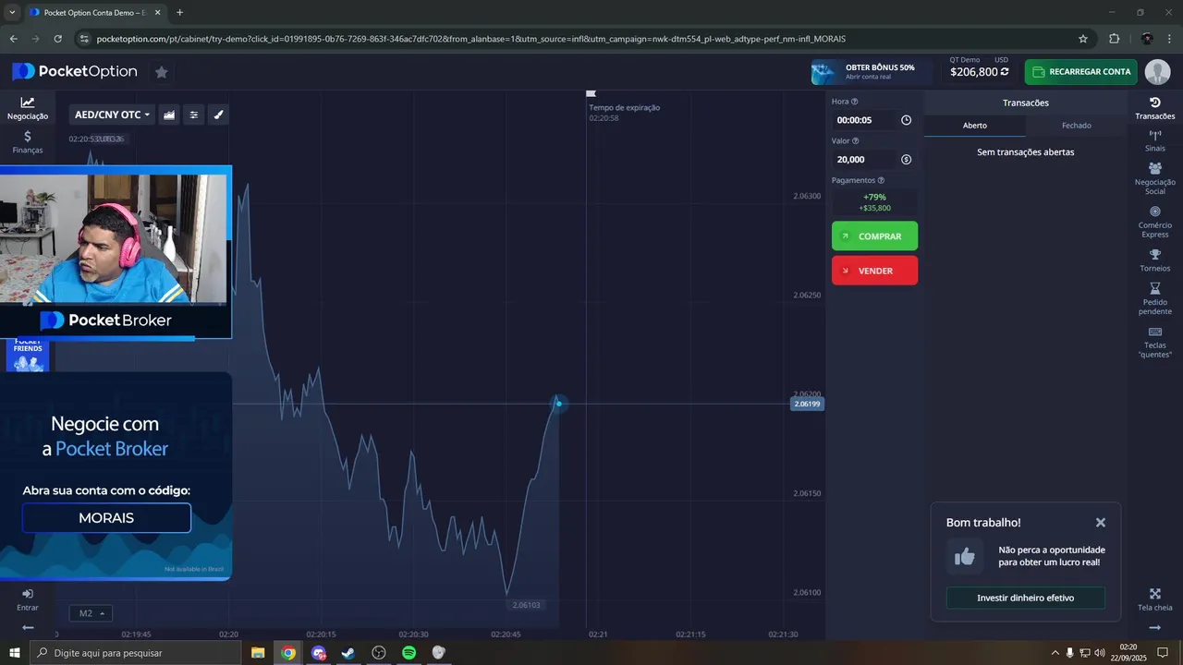Viewport: 1183px width, 665px height.
Task: Click the Sem transações abertas text
Action: 1025,152
